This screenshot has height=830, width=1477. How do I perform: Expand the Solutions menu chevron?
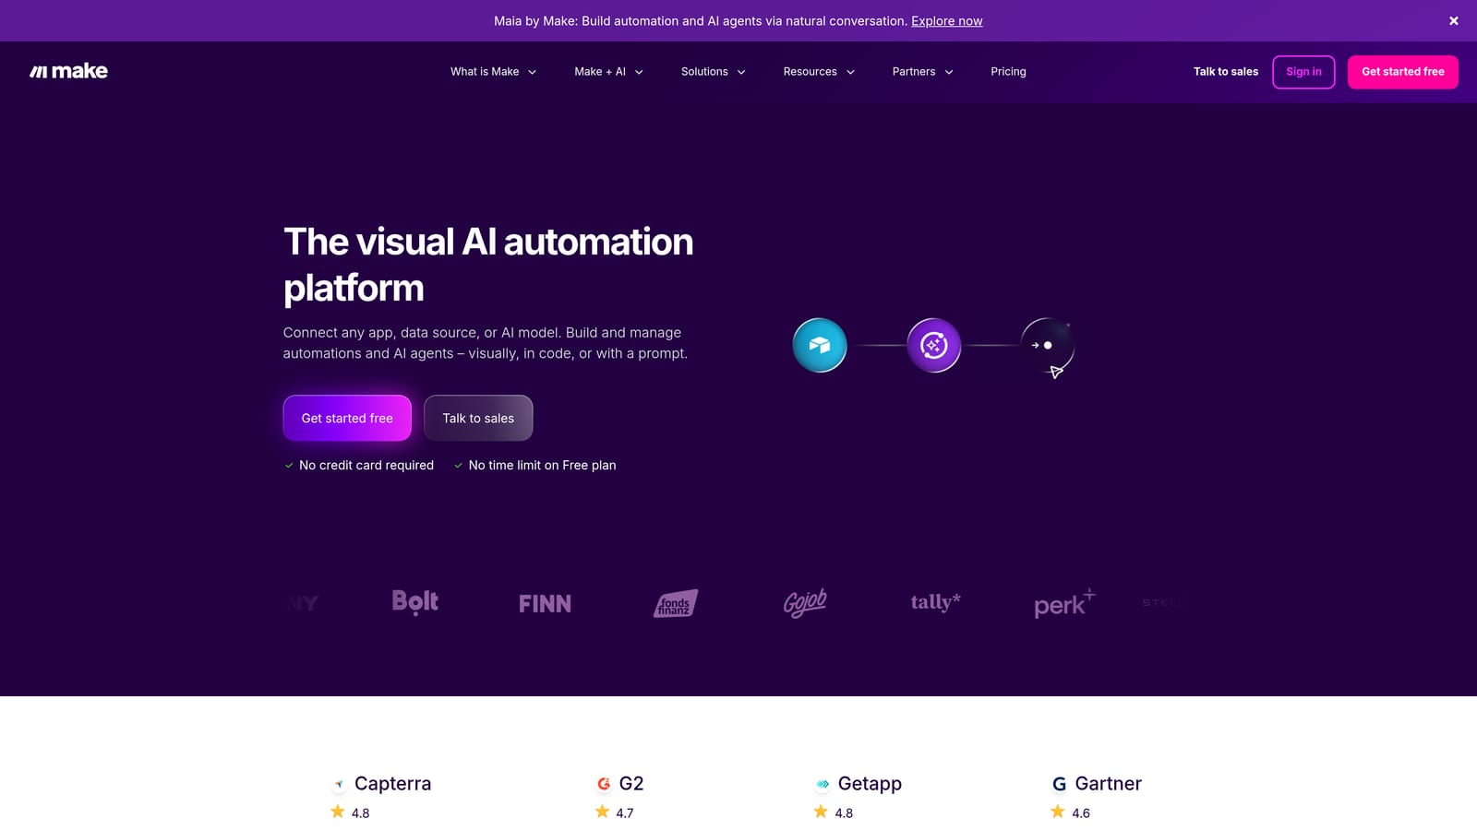741,72
